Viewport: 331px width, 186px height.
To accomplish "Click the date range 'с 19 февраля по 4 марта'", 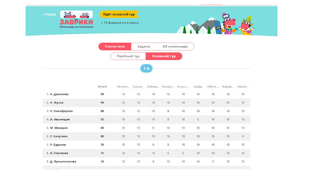I will tap(120, 23).
